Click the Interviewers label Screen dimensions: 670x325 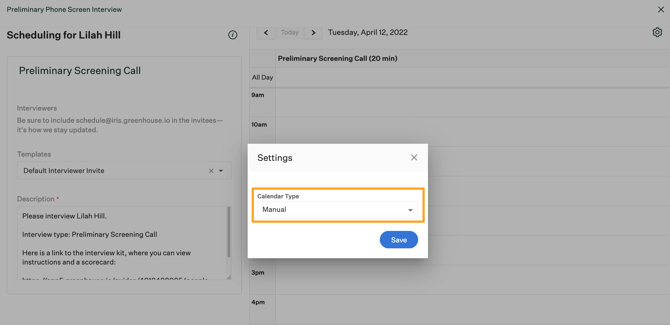click(37, 108)
